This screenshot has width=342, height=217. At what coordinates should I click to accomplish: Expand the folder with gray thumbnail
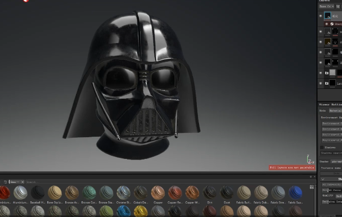(x=327, y=73)
